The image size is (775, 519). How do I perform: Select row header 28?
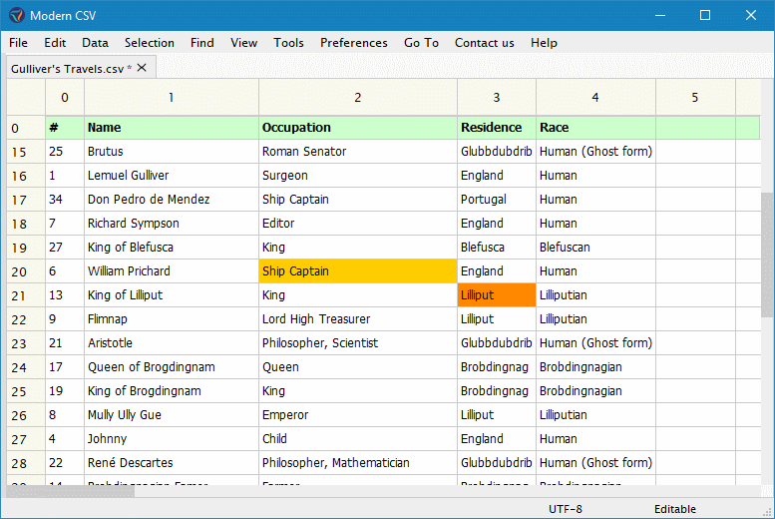click(x=26, y=463)
